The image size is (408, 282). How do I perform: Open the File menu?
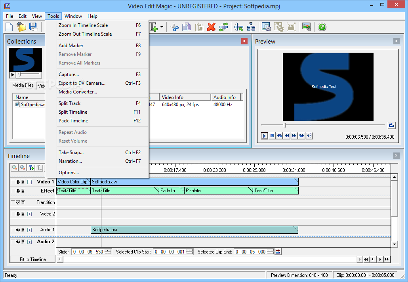(10, 16)
